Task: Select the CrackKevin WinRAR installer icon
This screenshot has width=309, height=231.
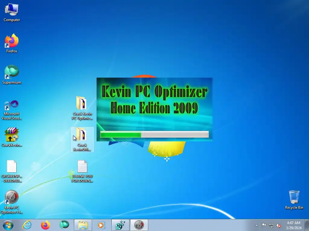Action: [x=12, y=137]
